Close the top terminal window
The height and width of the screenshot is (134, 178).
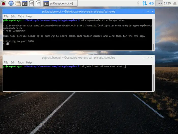(152, 11)
